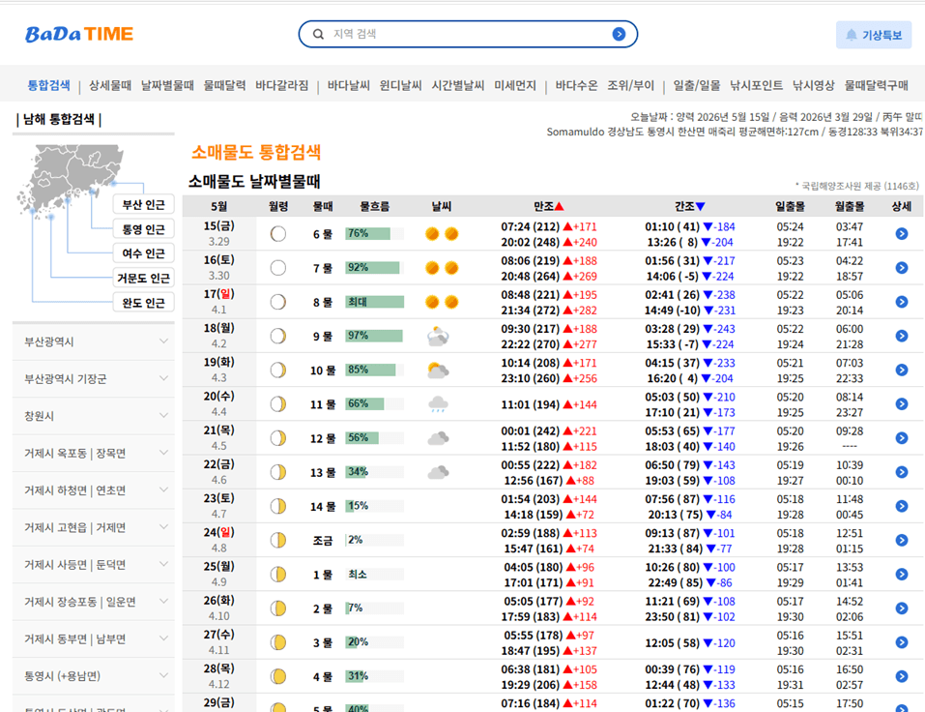The height and width of the screenshot is (712, 925).
Task: Click 통영 인근 map button
Action: click(x=143, y=229)
